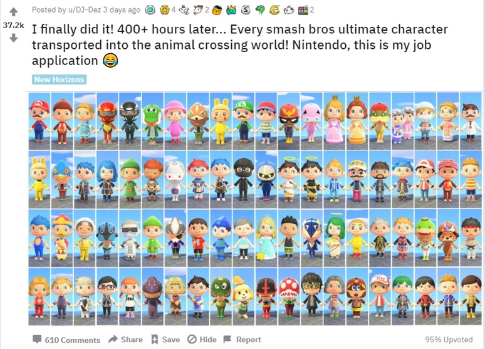
Task: Click the silver S award icon
Action: 246,10
